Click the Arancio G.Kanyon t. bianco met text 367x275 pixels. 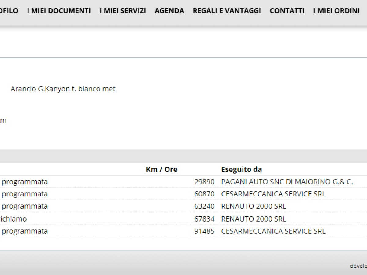tap(63, 89)
